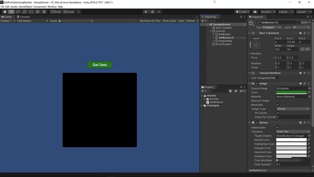
Task: Open Image Type Sliced dropdown
Action: click(x=293, y=109)
